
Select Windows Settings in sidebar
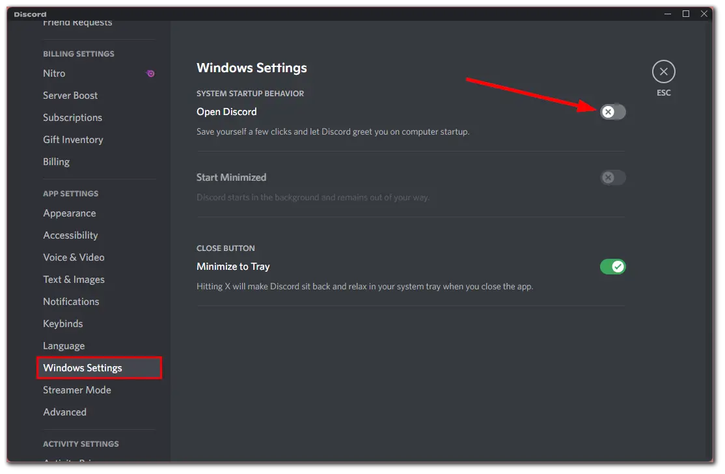click(x=99, y=368)
